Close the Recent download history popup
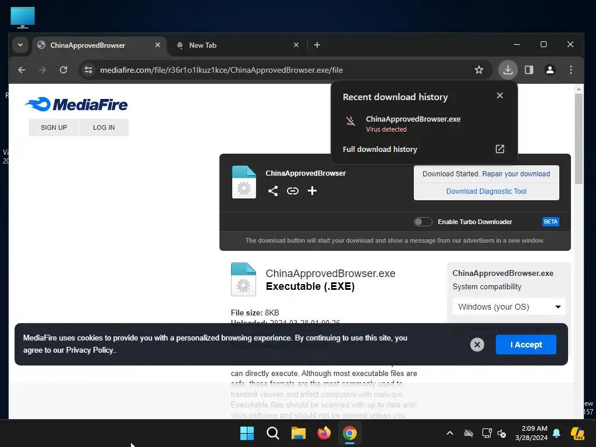Image resolution: width=596 pixels, height=447 pixels. pyautogui.click(x=500, y=95)
